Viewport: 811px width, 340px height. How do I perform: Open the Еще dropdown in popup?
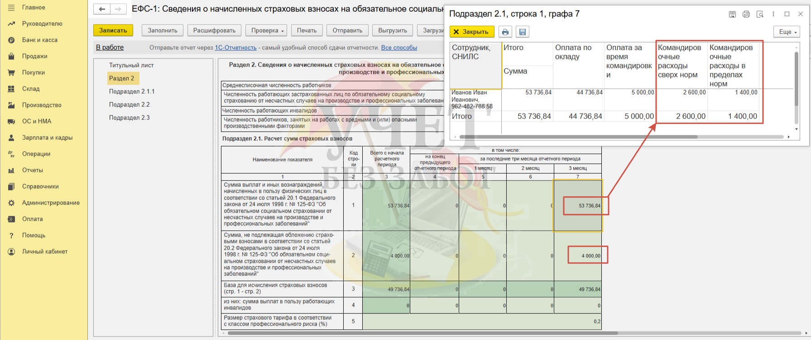coord(787,32)
